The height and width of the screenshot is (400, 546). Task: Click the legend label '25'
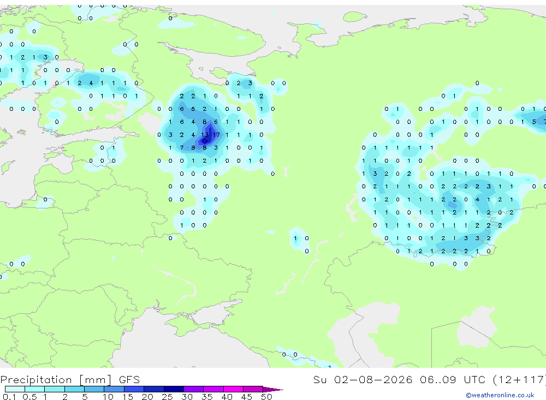(x=167, y=397)
